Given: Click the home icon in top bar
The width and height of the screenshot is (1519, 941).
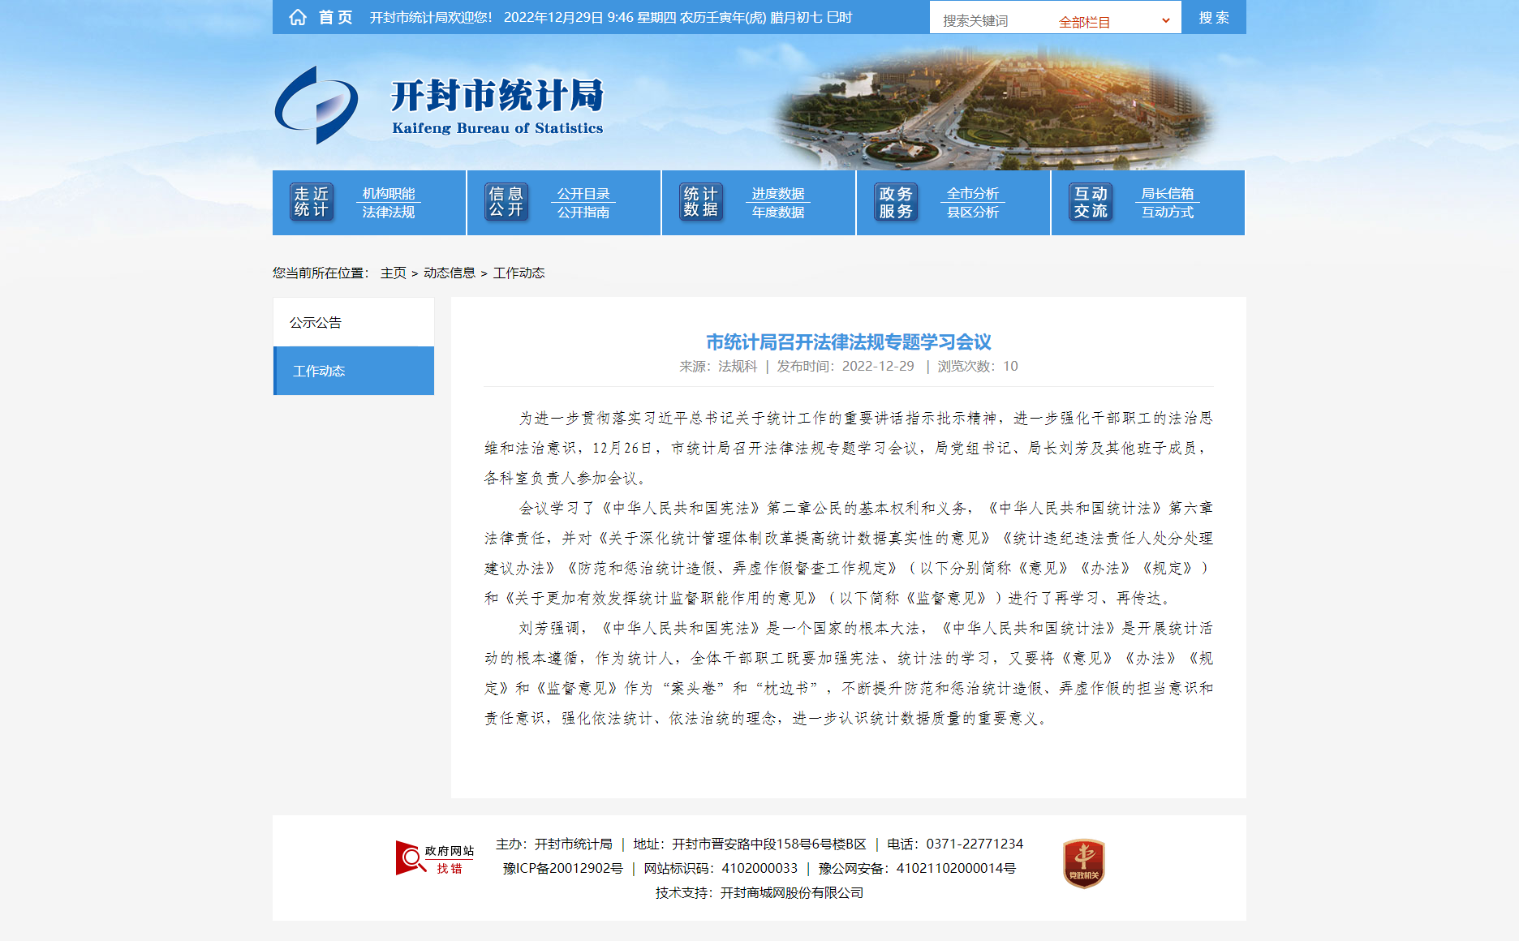Looking at the screenshot, I should coord(298,17).
